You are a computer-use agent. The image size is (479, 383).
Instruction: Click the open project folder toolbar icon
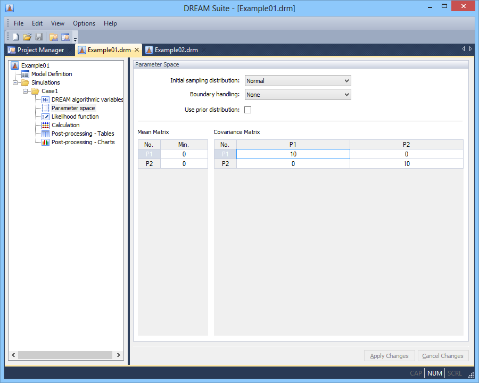tap(54, 37)
